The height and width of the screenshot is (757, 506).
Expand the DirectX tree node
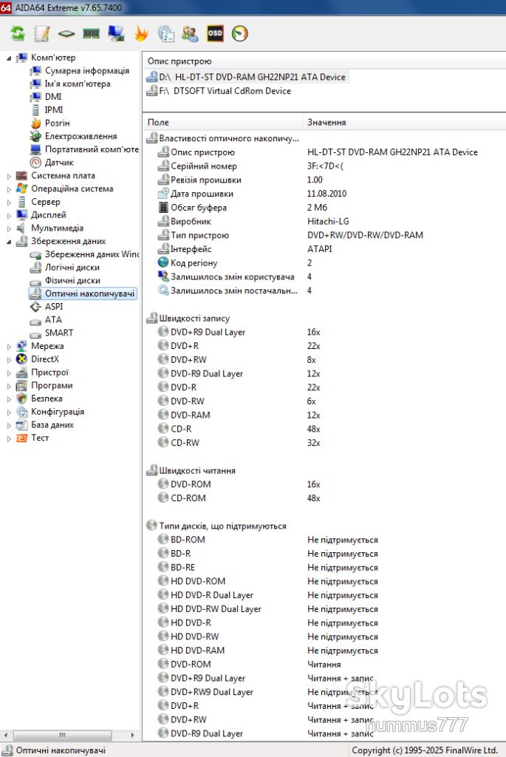9,360
